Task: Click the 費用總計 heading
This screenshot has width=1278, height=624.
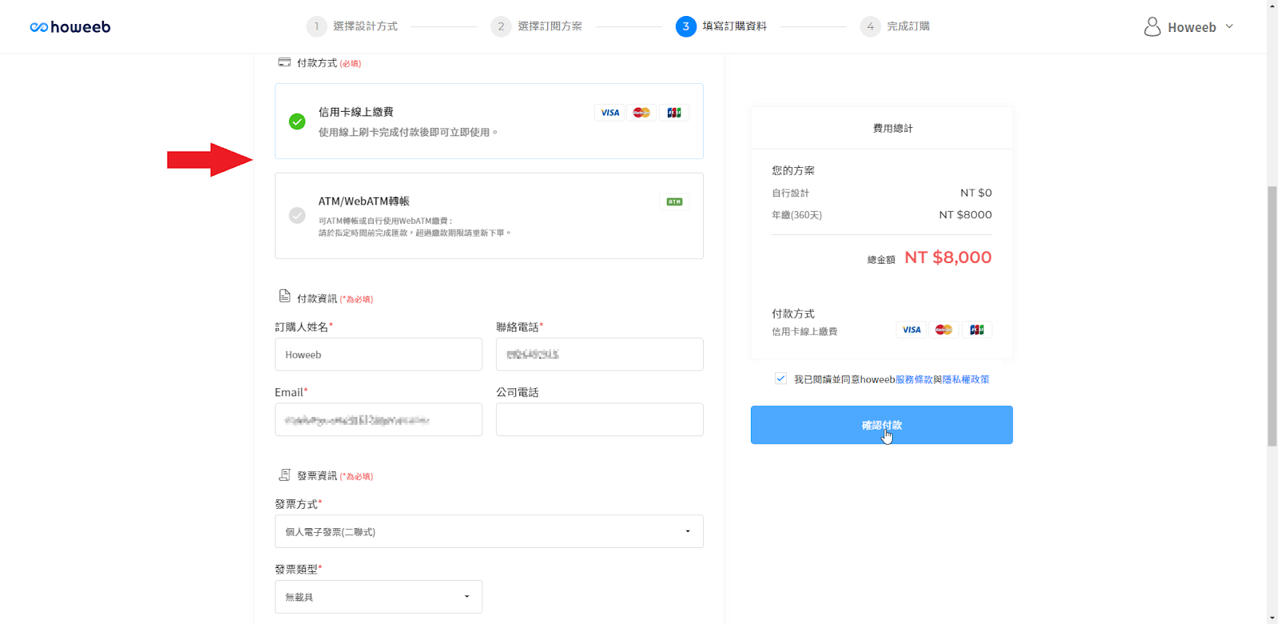Action: [x=893, y=128]
